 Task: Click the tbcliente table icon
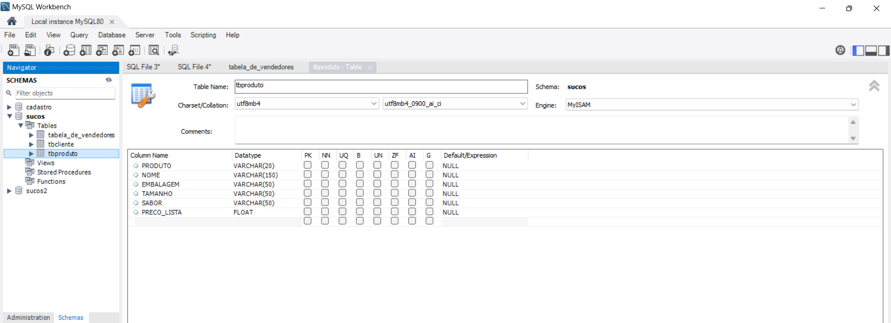tap(40, 144)
